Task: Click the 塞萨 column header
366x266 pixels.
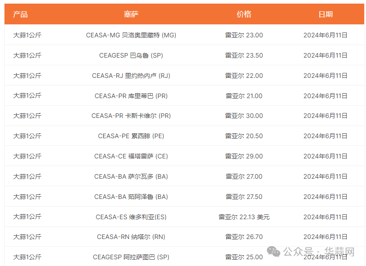Action: click(131, 14)
